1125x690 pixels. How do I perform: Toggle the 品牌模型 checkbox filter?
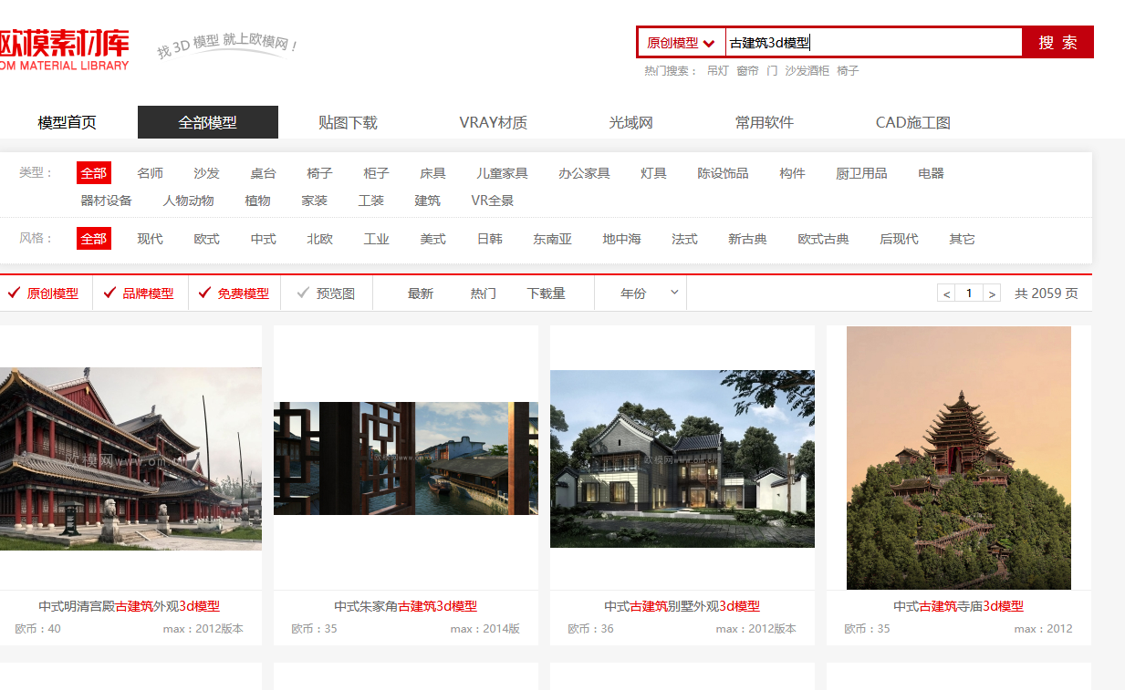pyautogui.click(x=139, y=294)
